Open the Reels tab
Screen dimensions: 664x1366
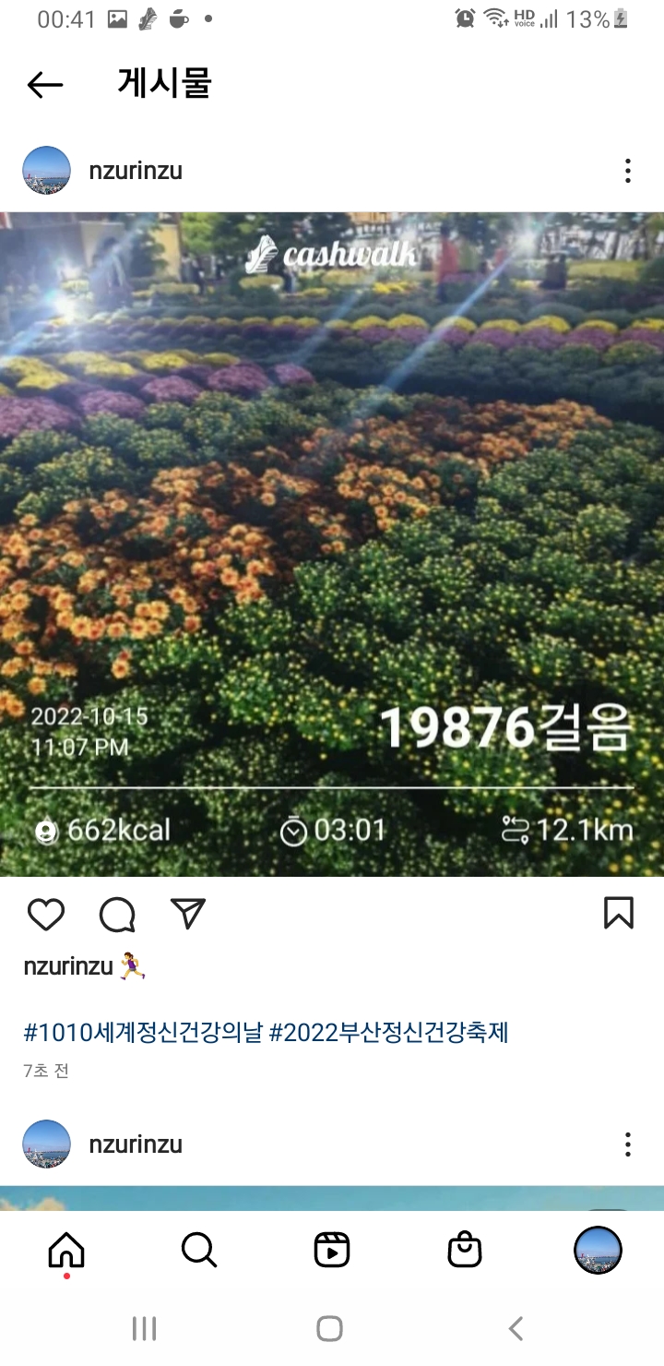click(332, 1251)
